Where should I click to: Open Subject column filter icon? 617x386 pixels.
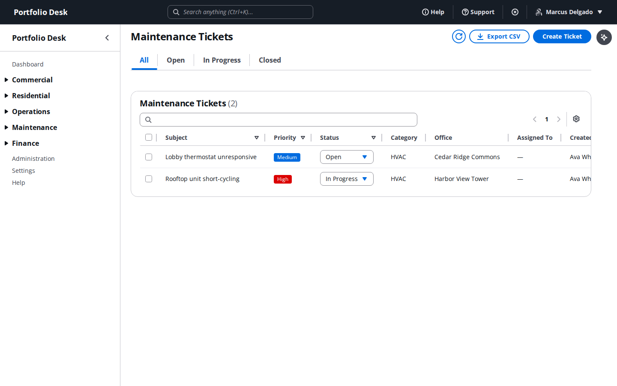[257, 138]
